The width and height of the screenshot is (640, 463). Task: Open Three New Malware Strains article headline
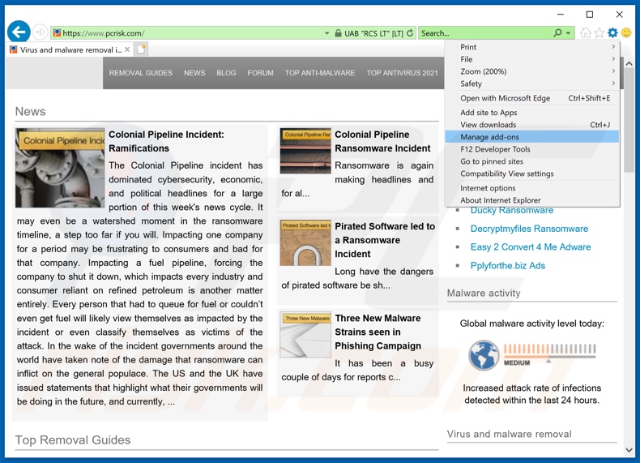[x=378, y=332]
